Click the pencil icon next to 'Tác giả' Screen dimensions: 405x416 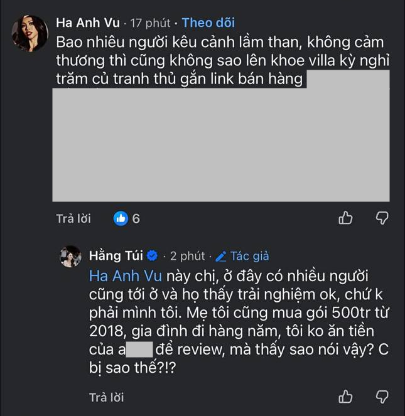click(221, 256)
